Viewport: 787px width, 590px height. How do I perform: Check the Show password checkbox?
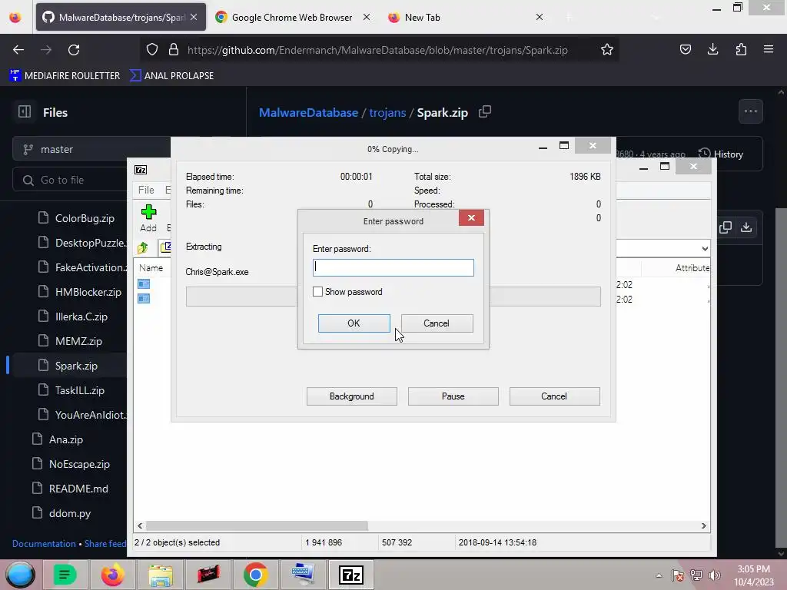[x=317, y=291]
